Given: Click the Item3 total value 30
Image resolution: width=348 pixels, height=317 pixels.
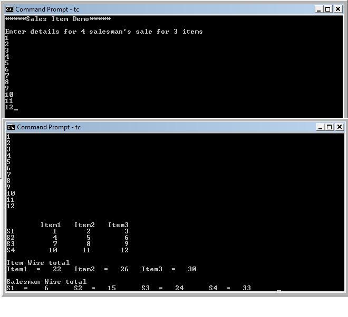Looking at the screenshot, I should pos(192,269).
